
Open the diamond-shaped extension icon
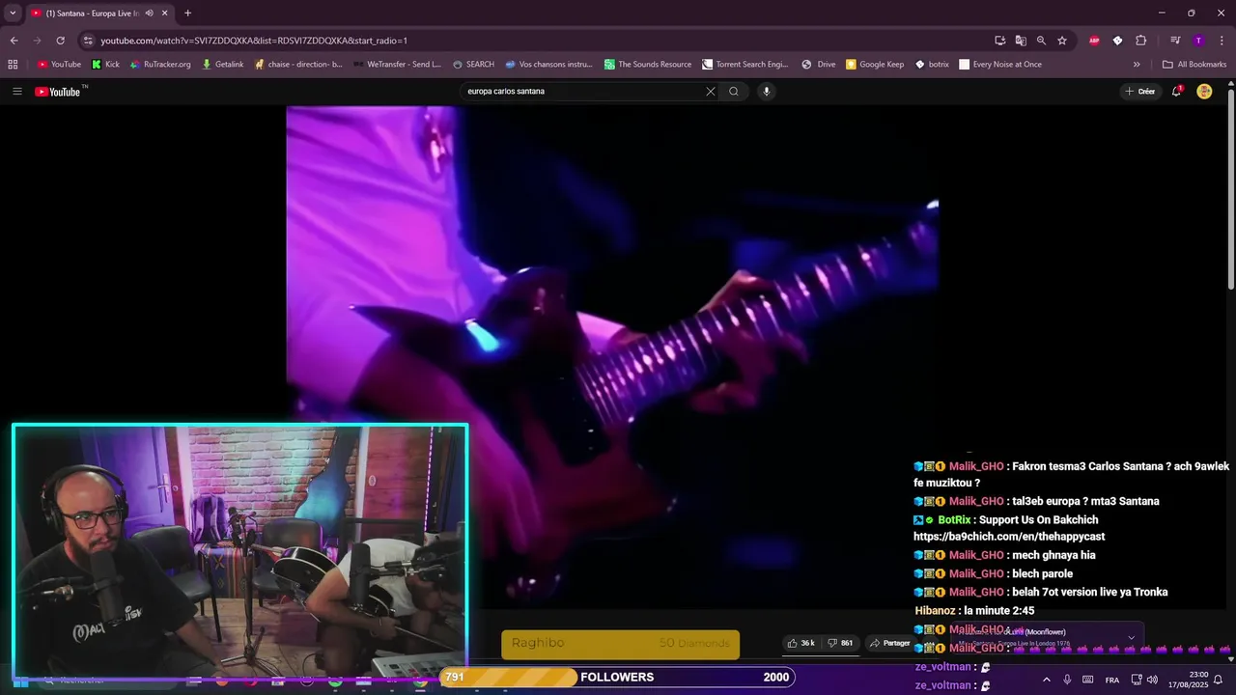coord(1117,41)
